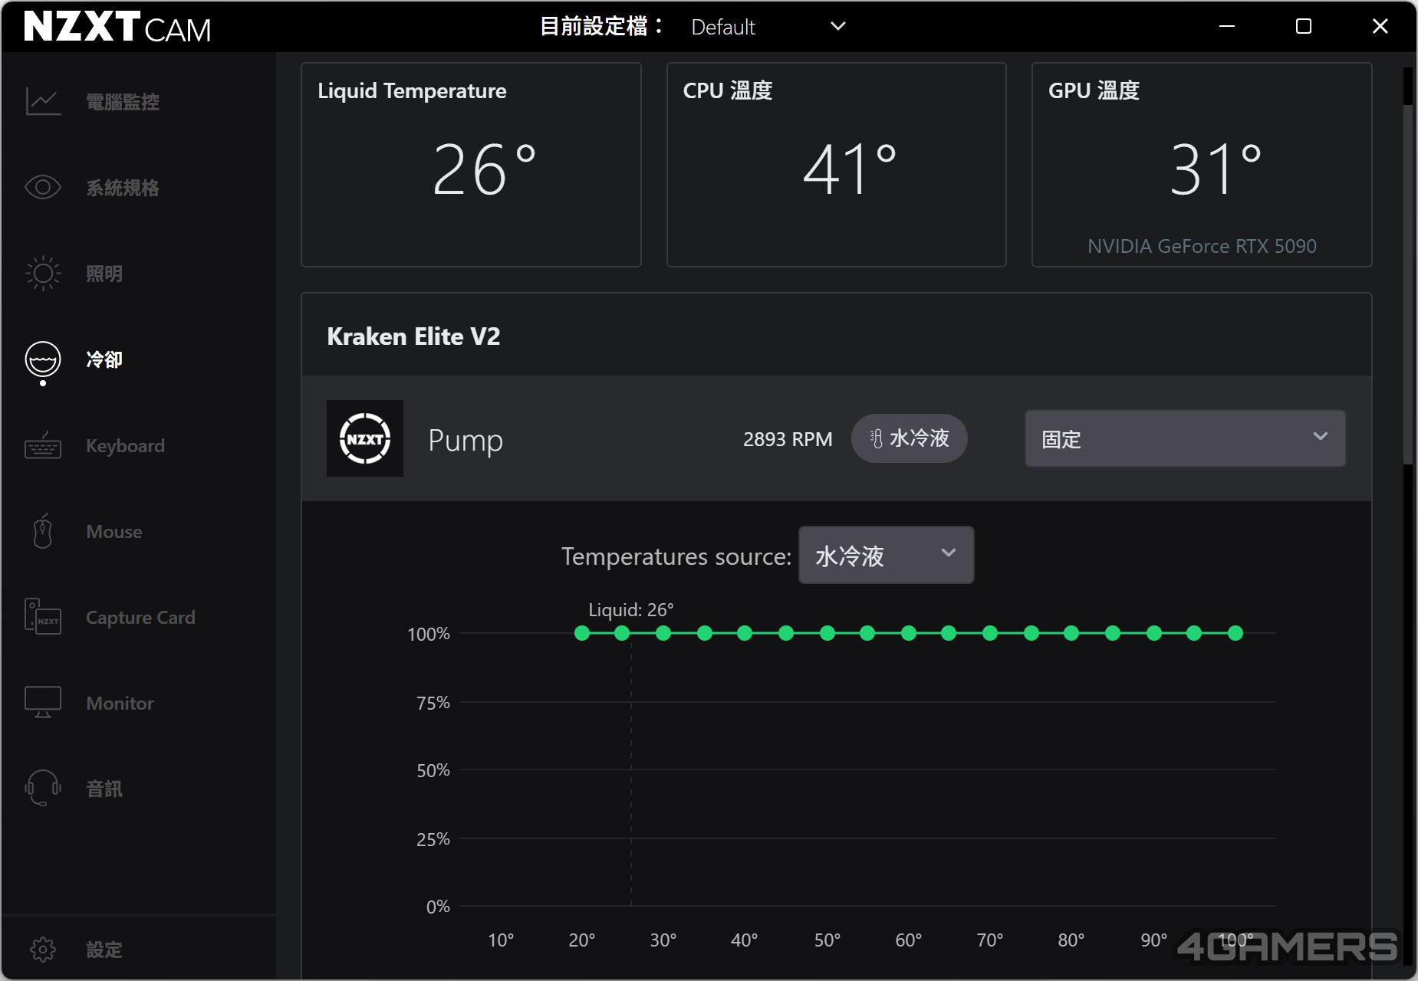The width and height of the screenshot is (1418, 981).
Task: Click the Liquid Temperature card
Action: pyautogui.click(x=472, y=165)
